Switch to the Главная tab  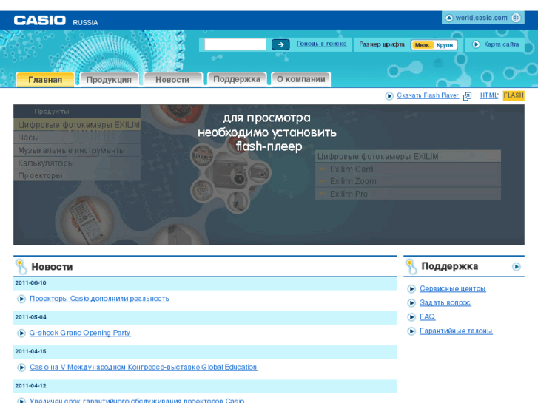coord(45,80)
